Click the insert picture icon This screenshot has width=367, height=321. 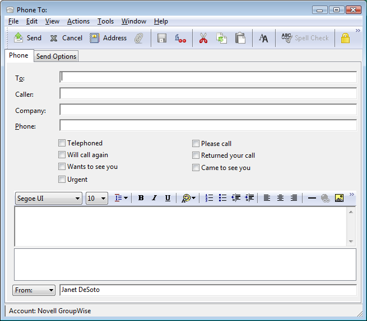[339, 198]
